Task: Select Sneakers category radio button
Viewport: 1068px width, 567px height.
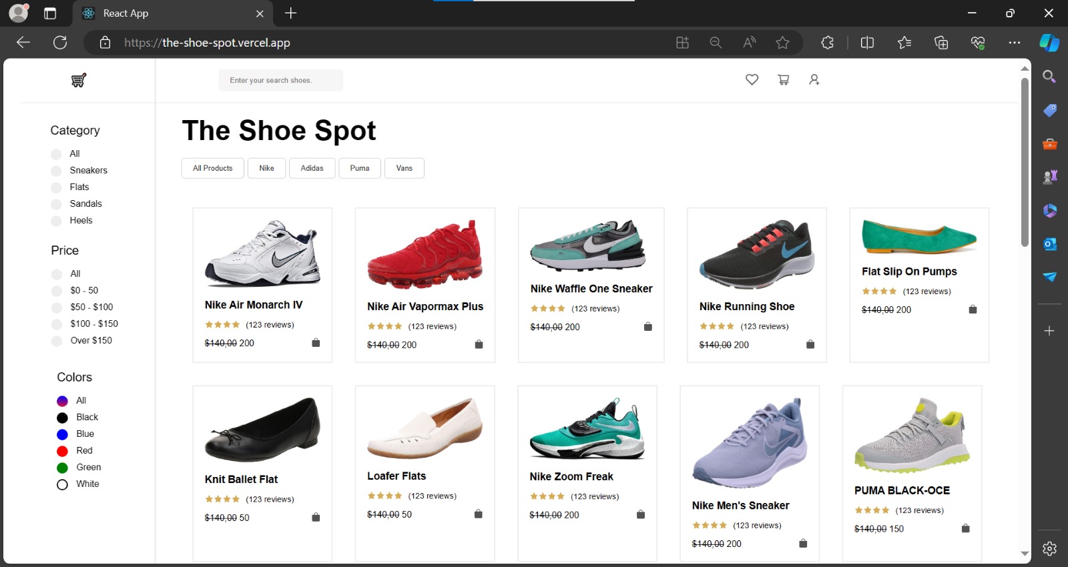Action: (x=56, y=171)
